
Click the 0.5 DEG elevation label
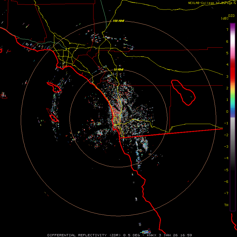point(132,235)
